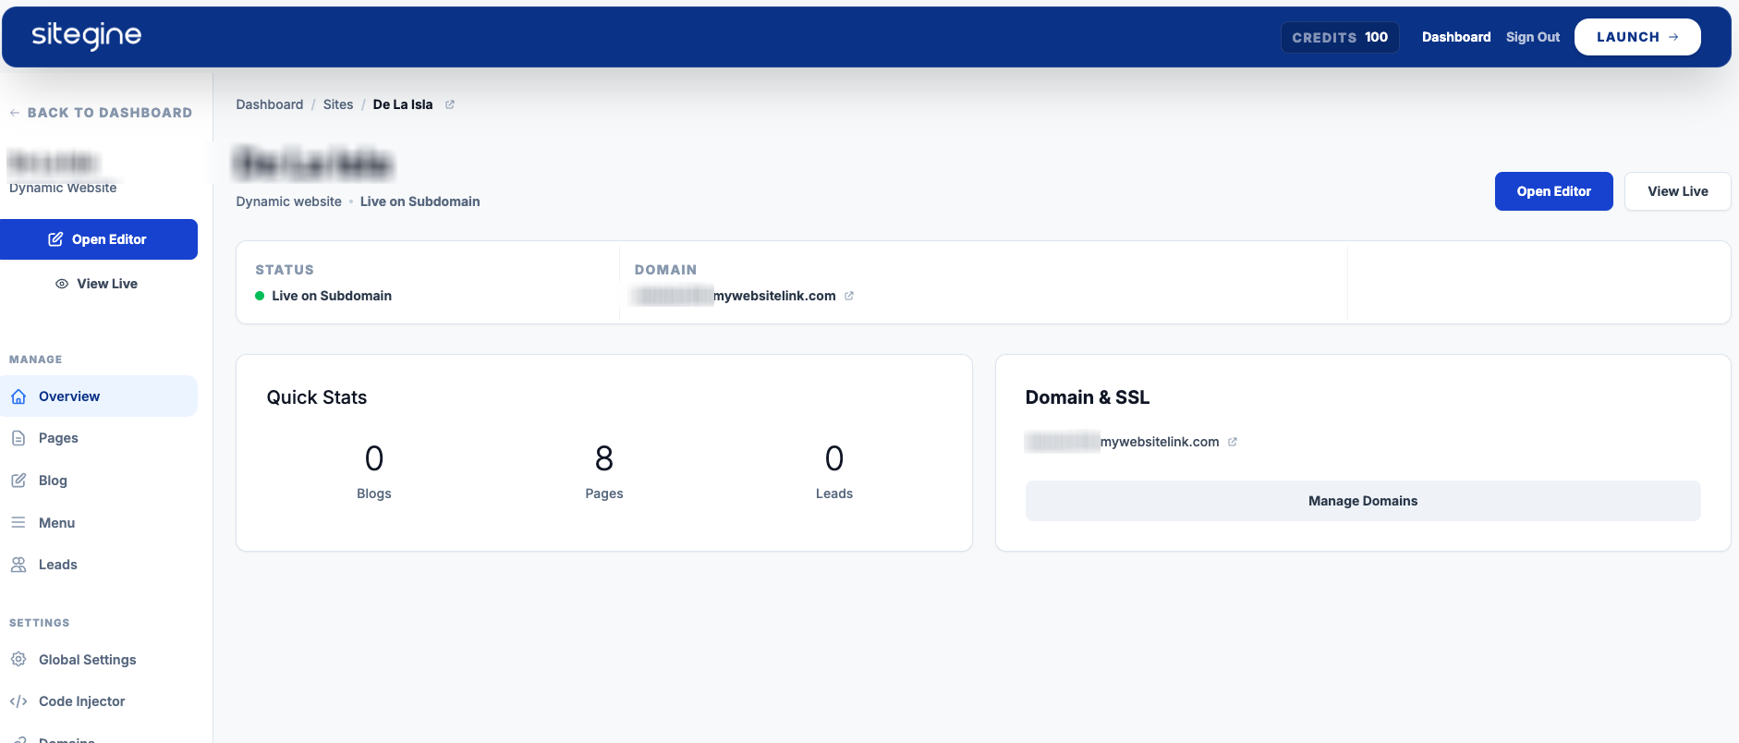Screen dimensions: 1739x743
Task: Open the external link icon beside De La Isla breadcrumb
Action: [450, 104]
